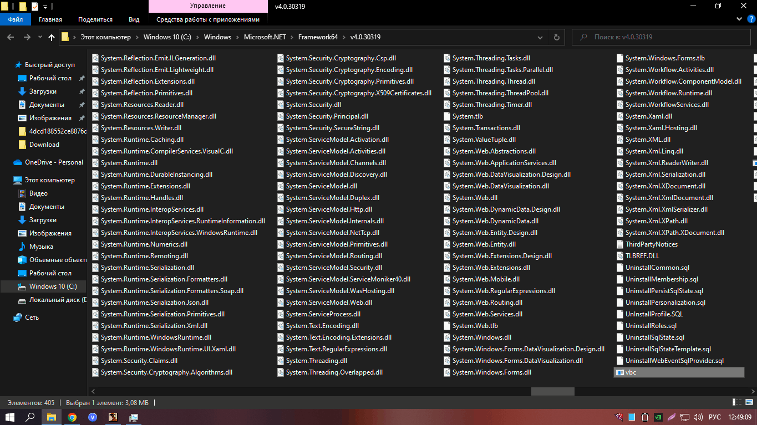
Task: Select Сеть in the navigation pane
Action: tap(32, 318)
